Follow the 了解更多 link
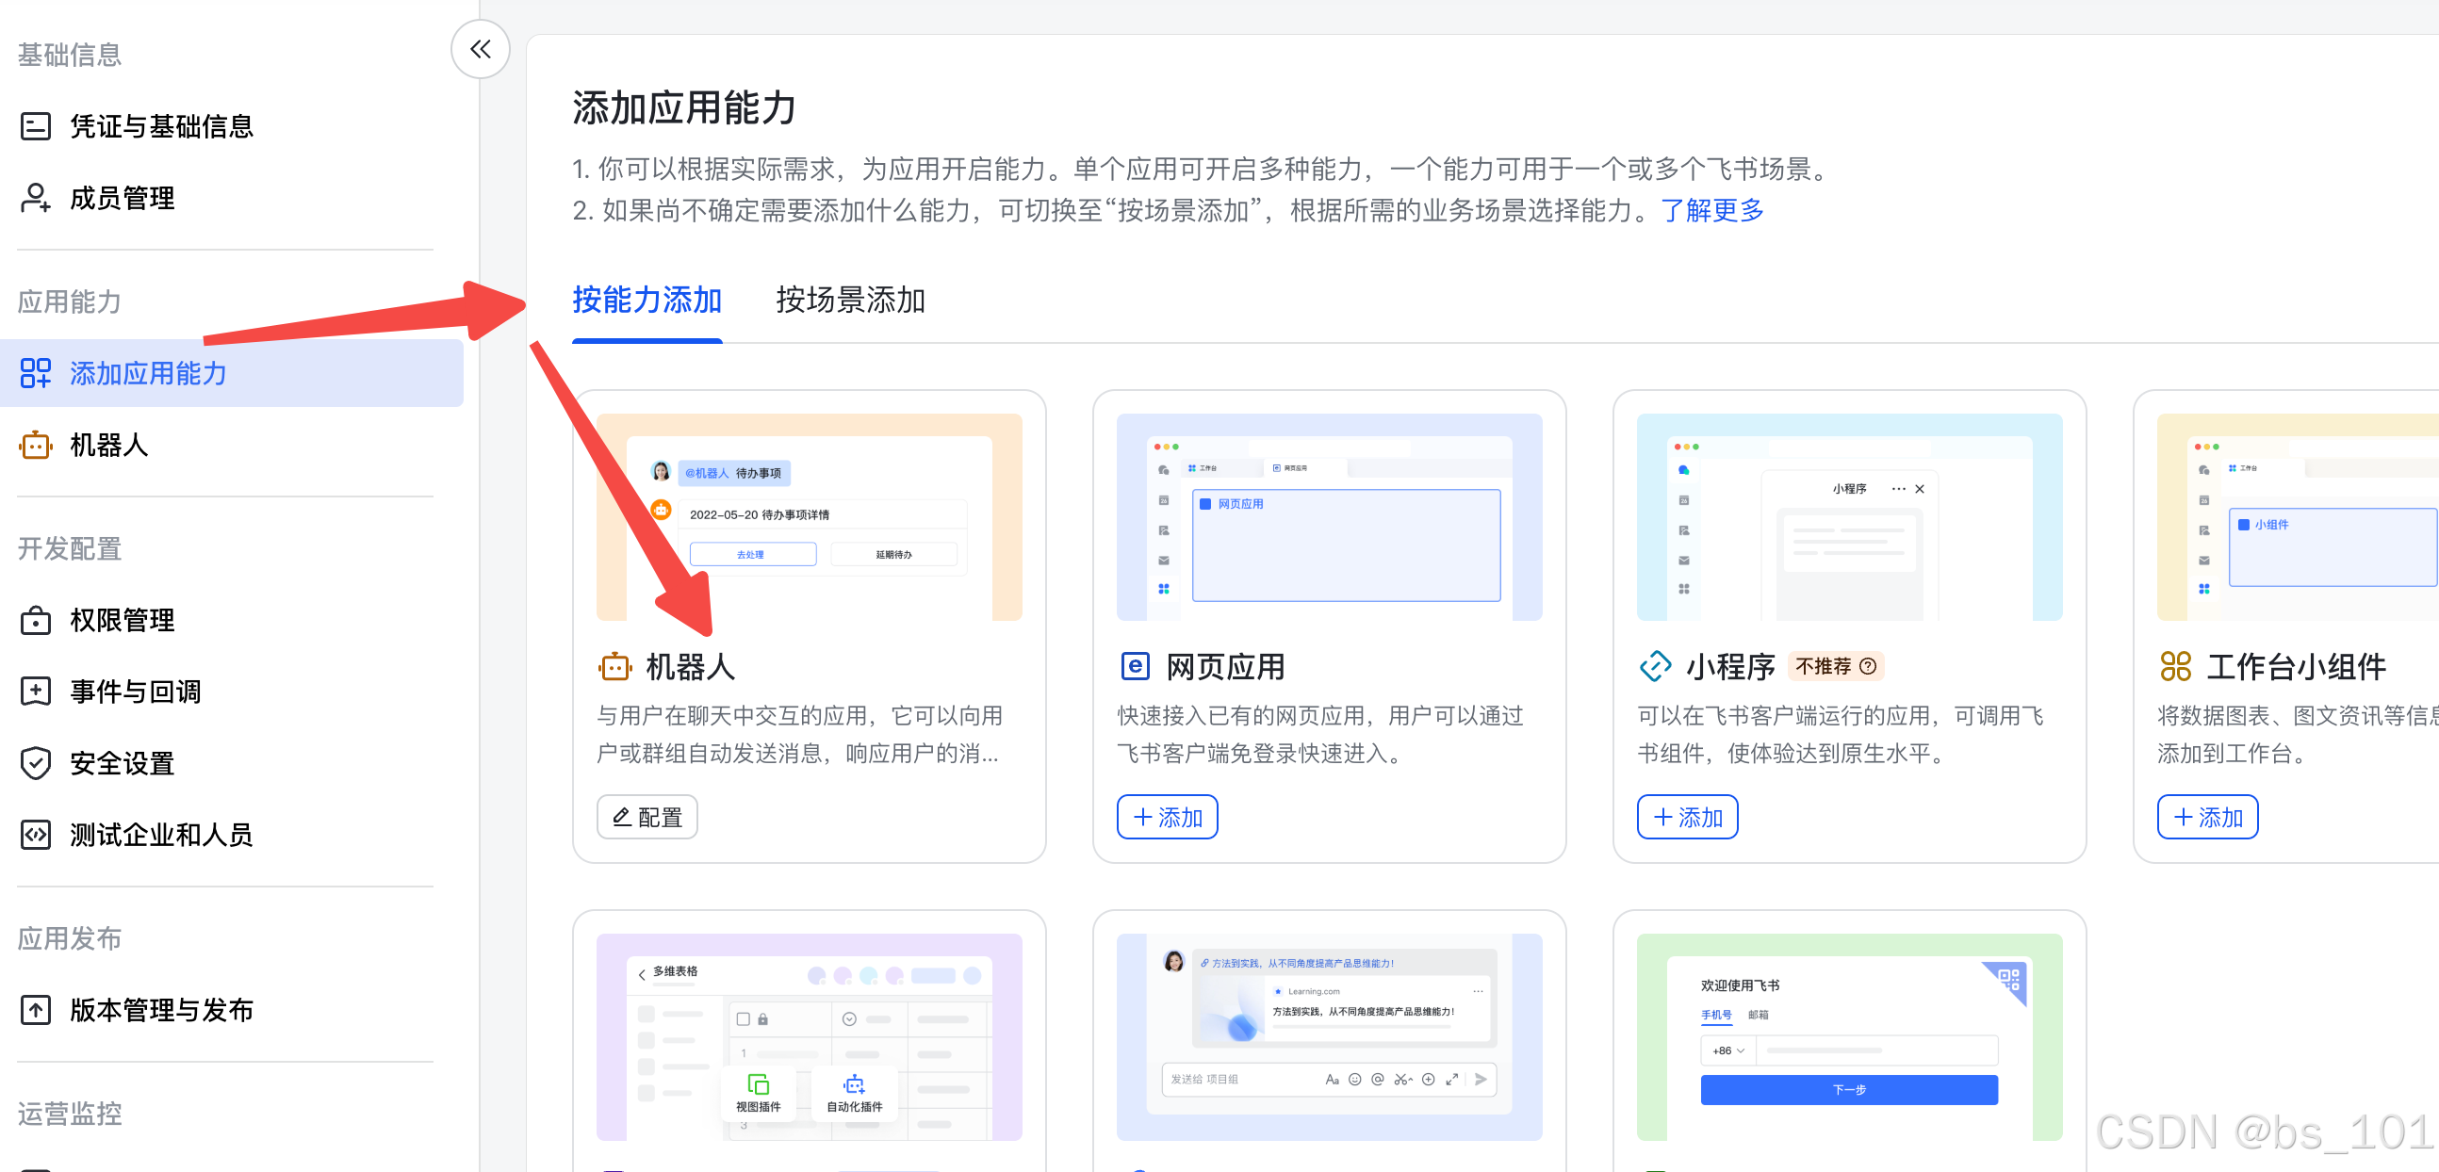The width and height of the screenshot is (2439, 1172). (x=1711, y=210)
